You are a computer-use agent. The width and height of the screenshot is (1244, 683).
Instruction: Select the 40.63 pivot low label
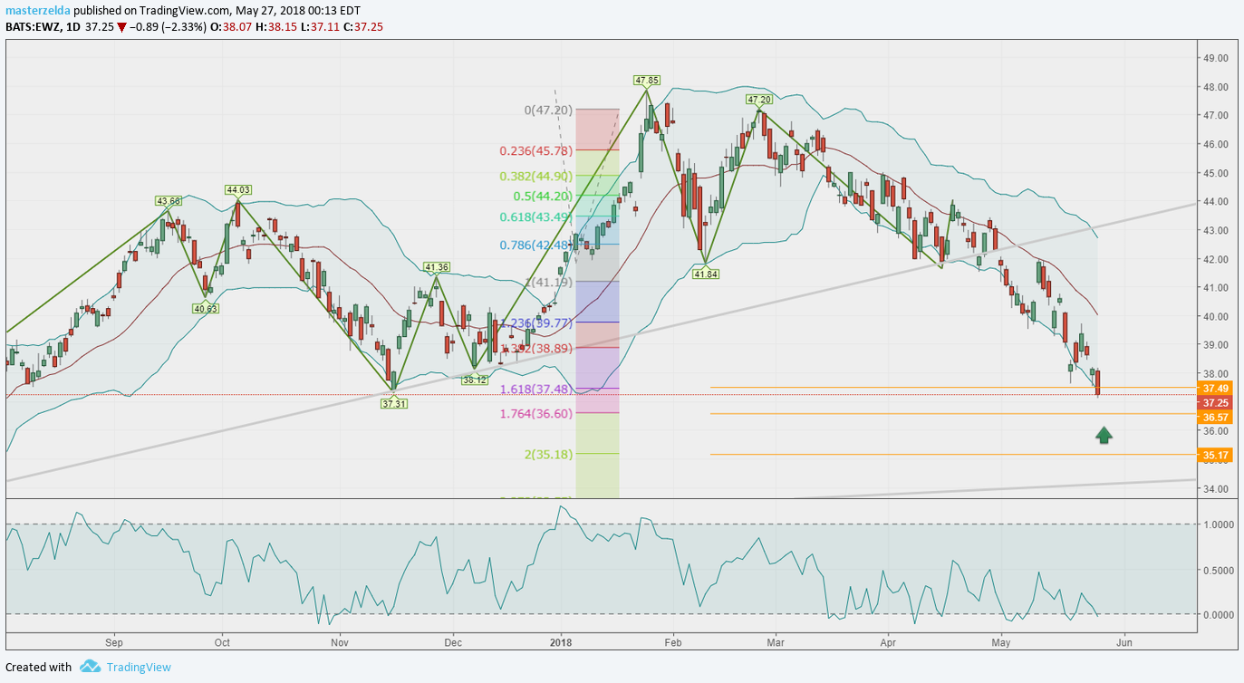click(x=205, y=308)
